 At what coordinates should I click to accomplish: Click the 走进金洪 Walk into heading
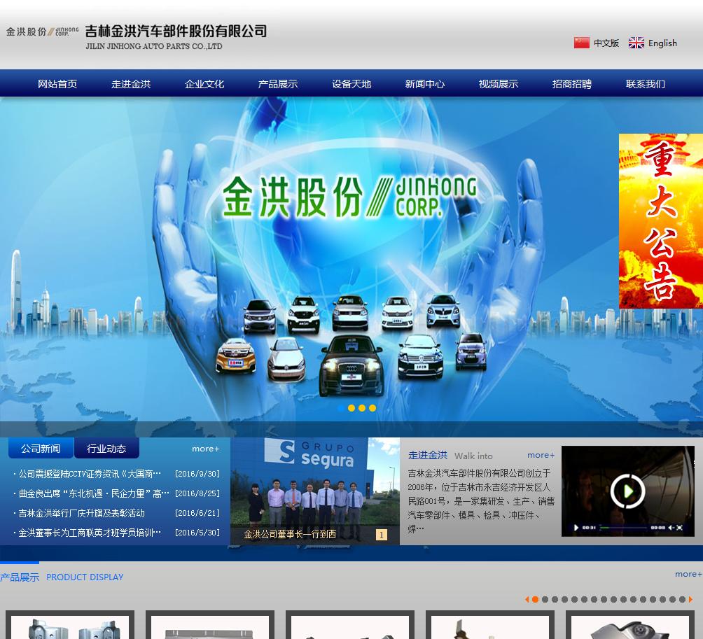click(x=450, y=455)
